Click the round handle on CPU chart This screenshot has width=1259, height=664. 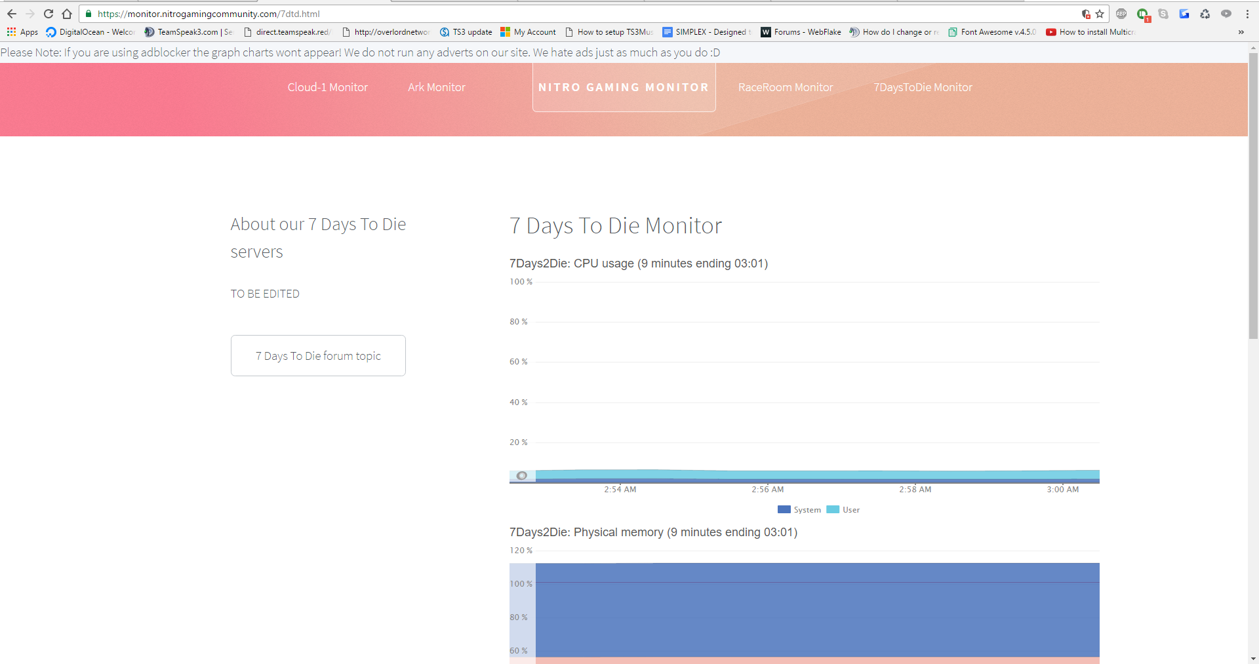coord(522,476)
